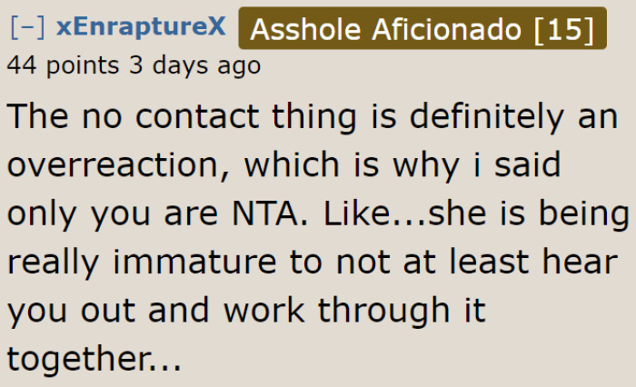Image resolution: width=636 pixels, height=387 pixels.
Task: Click the phrase work through it
Action: 354,311
